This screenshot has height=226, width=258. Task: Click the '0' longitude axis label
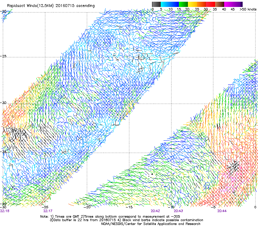pyautogui.click(x=255, y=207)
